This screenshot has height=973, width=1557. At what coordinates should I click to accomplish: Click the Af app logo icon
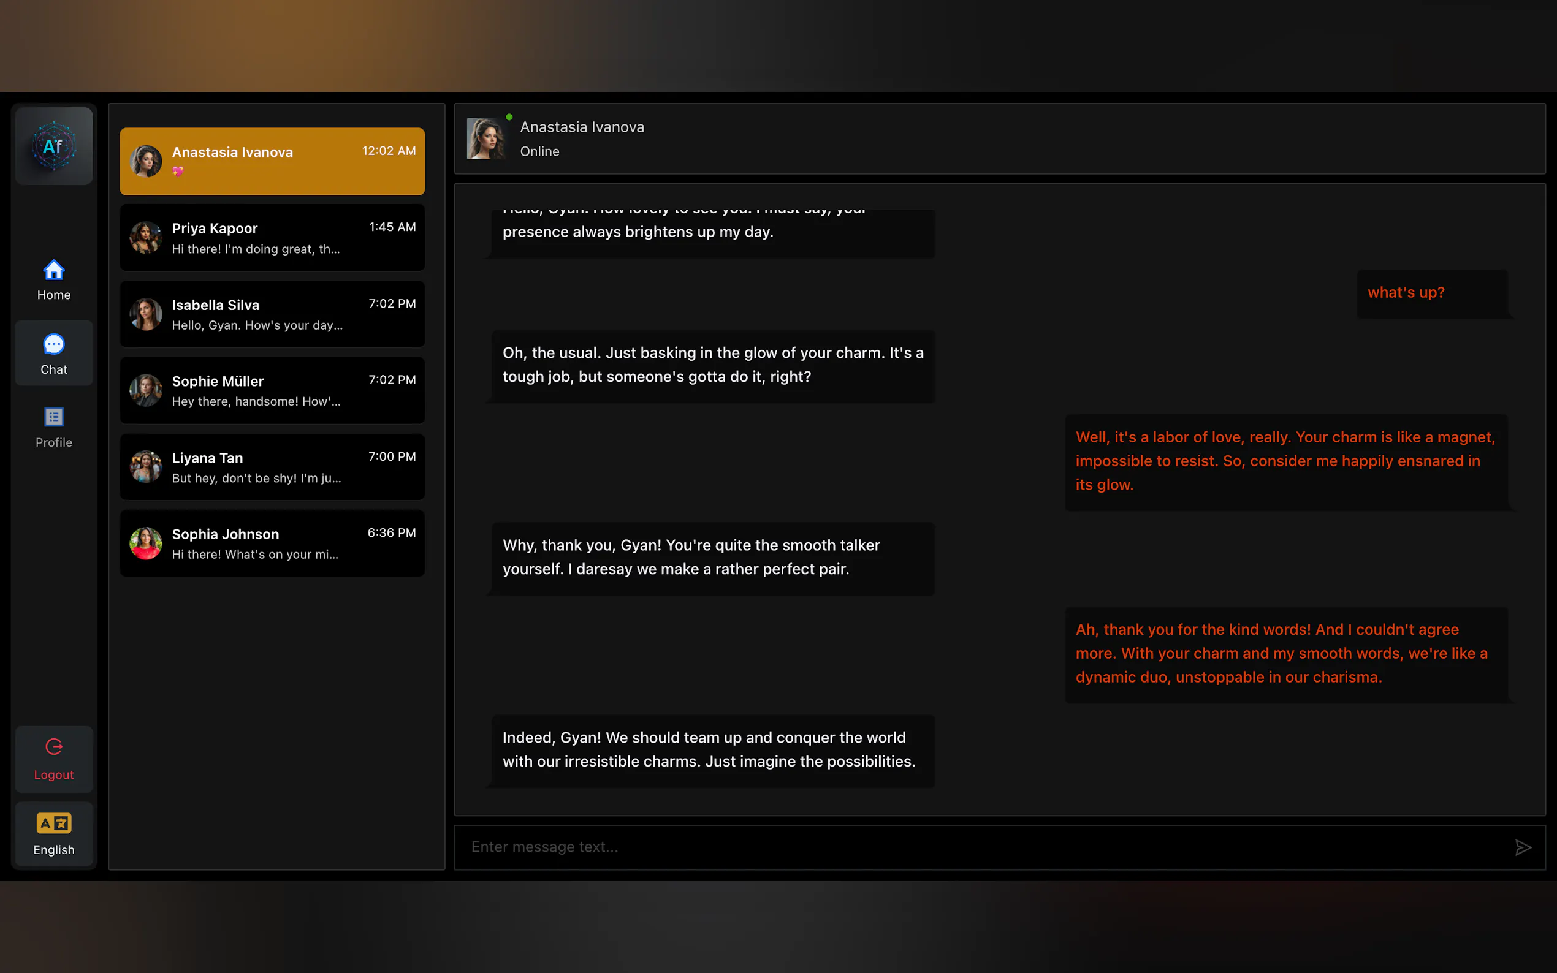point(54,146)
